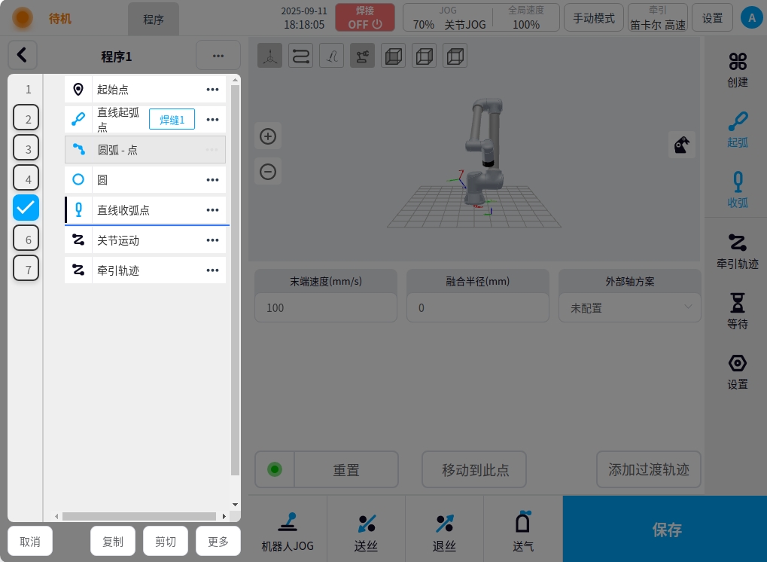Toggle the 焊接 OFF welding switch
Image resolution: width=767 pixels, height=562 pixels.
tap(365, 17)
